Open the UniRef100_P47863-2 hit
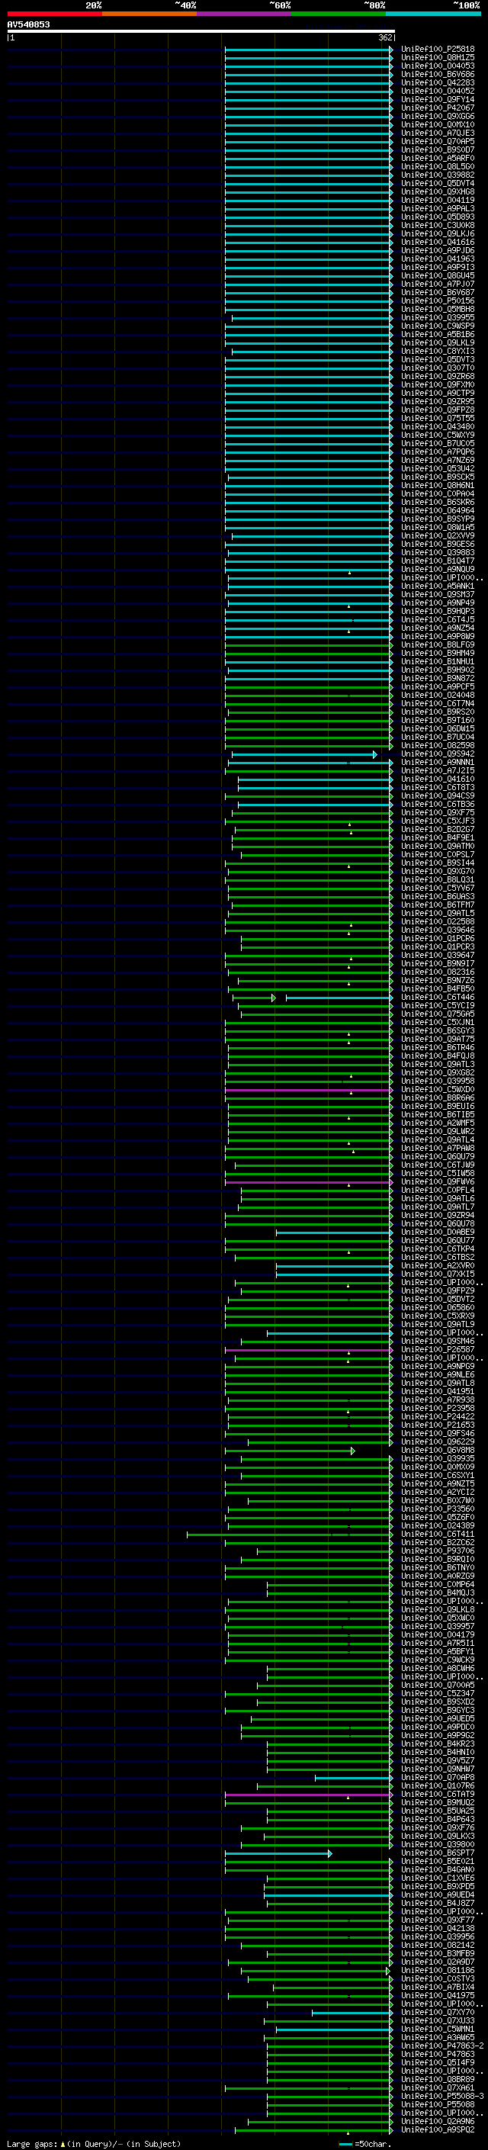The image size is (488, 2150). pyautogui.click(x=442, y=2047)
